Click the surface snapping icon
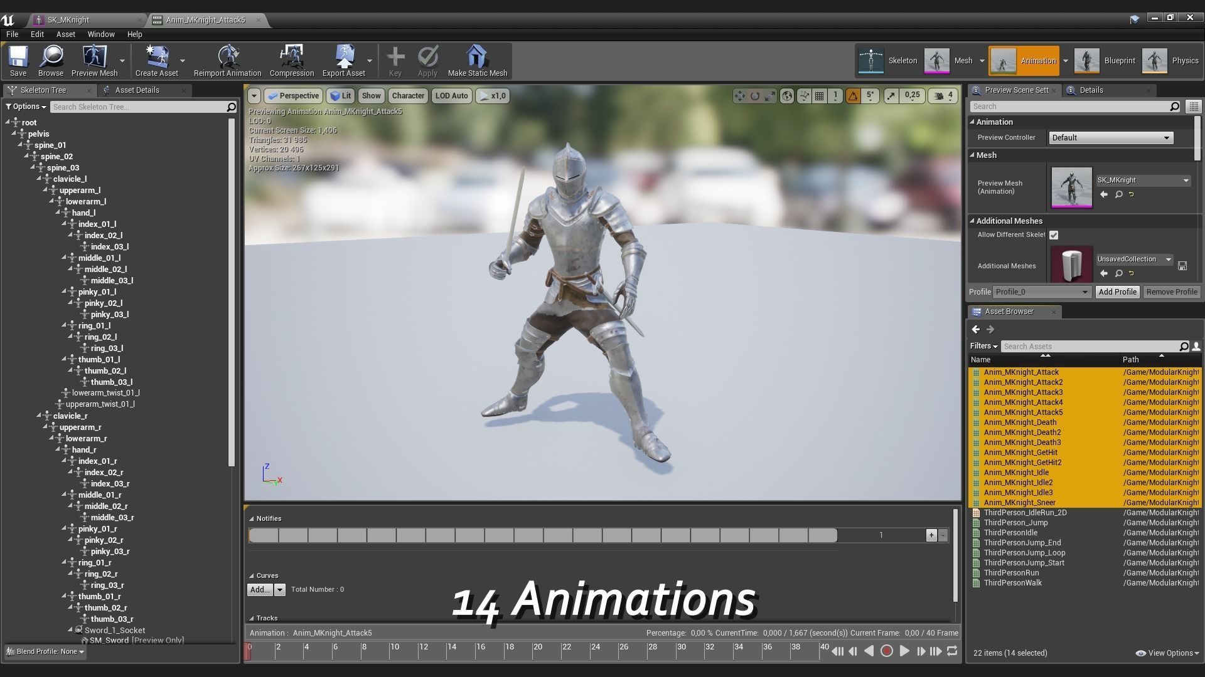The width and height of the screenshot is (1205, 677). [804, 96]
